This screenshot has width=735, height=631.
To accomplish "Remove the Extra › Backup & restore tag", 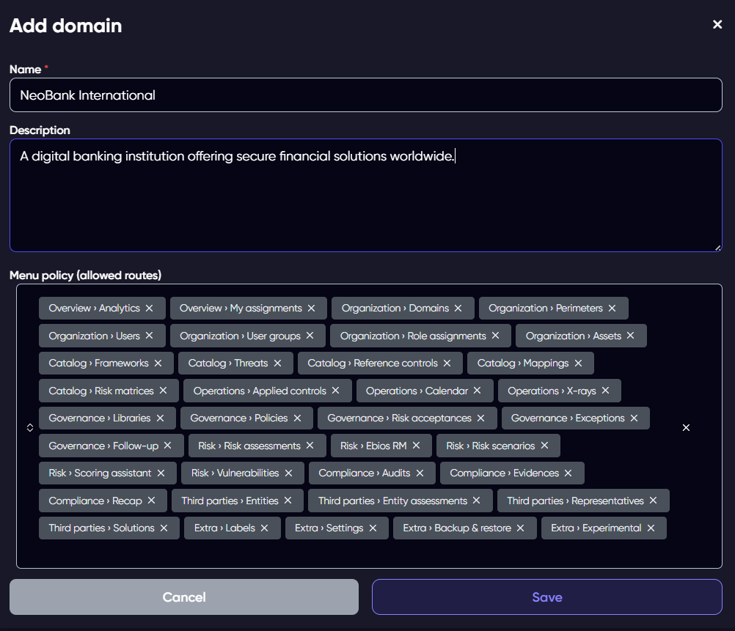I will click(520, 528).
